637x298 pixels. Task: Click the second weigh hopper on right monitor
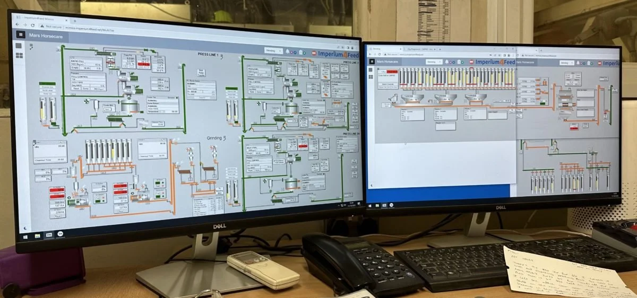pos(445,98)
